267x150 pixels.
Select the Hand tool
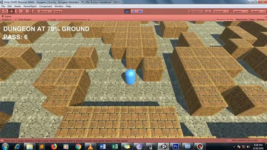click(5, 11)
